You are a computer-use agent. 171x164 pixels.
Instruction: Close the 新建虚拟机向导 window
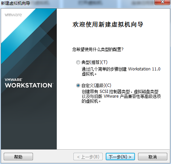tap(163, 2)
